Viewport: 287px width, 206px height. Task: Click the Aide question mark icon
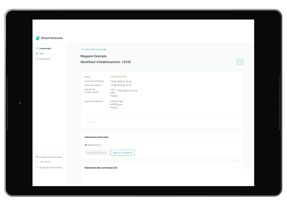(x=37, y=53)
